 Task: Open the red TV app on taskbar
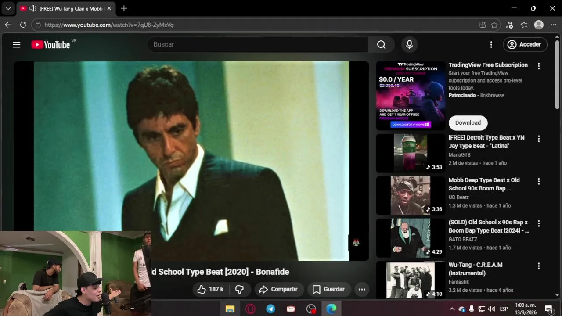[291, 309]
